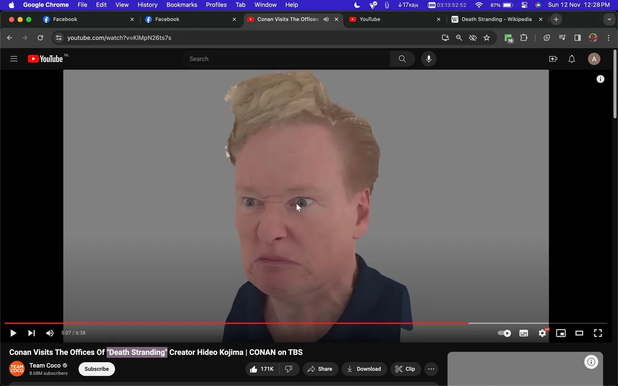618x386 pixels.
Task: Open the History menu in the menu bar
Action: click(147, 5)
